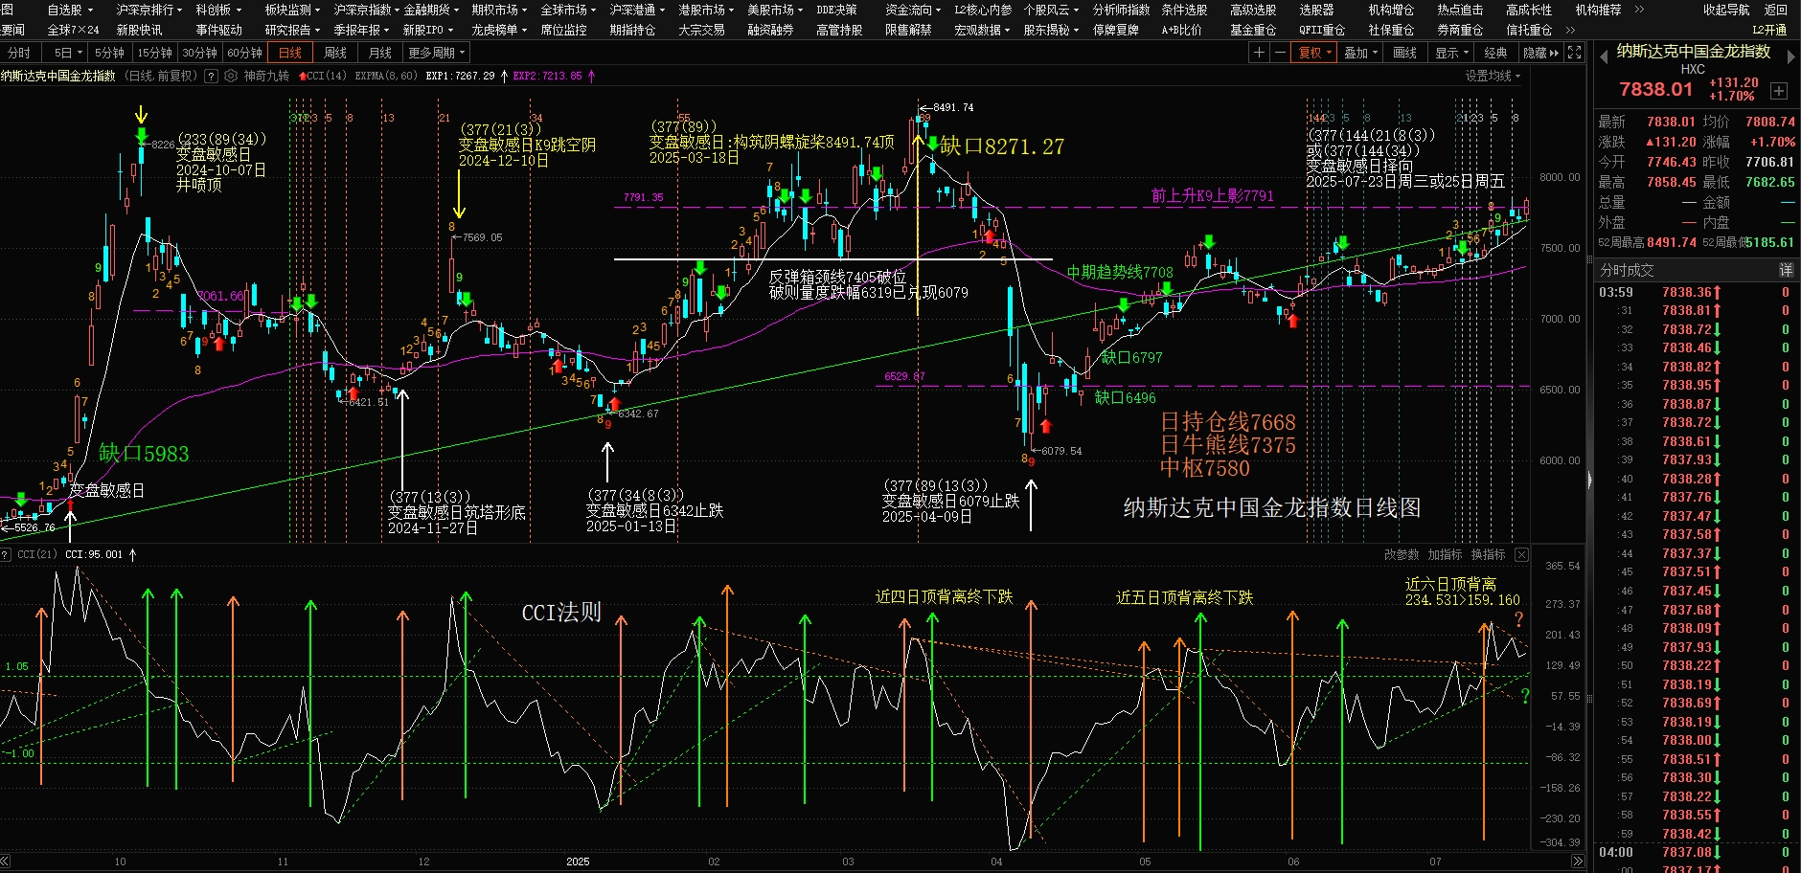Open 融资融券 menu item
This screenshot has width=1801, height=873.
tap(770, 30)
